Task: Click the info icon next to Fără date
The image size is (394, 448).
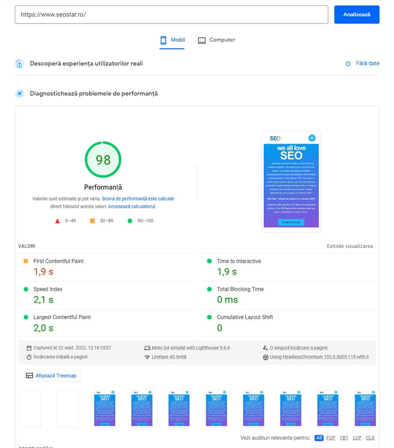Action: 348,64
